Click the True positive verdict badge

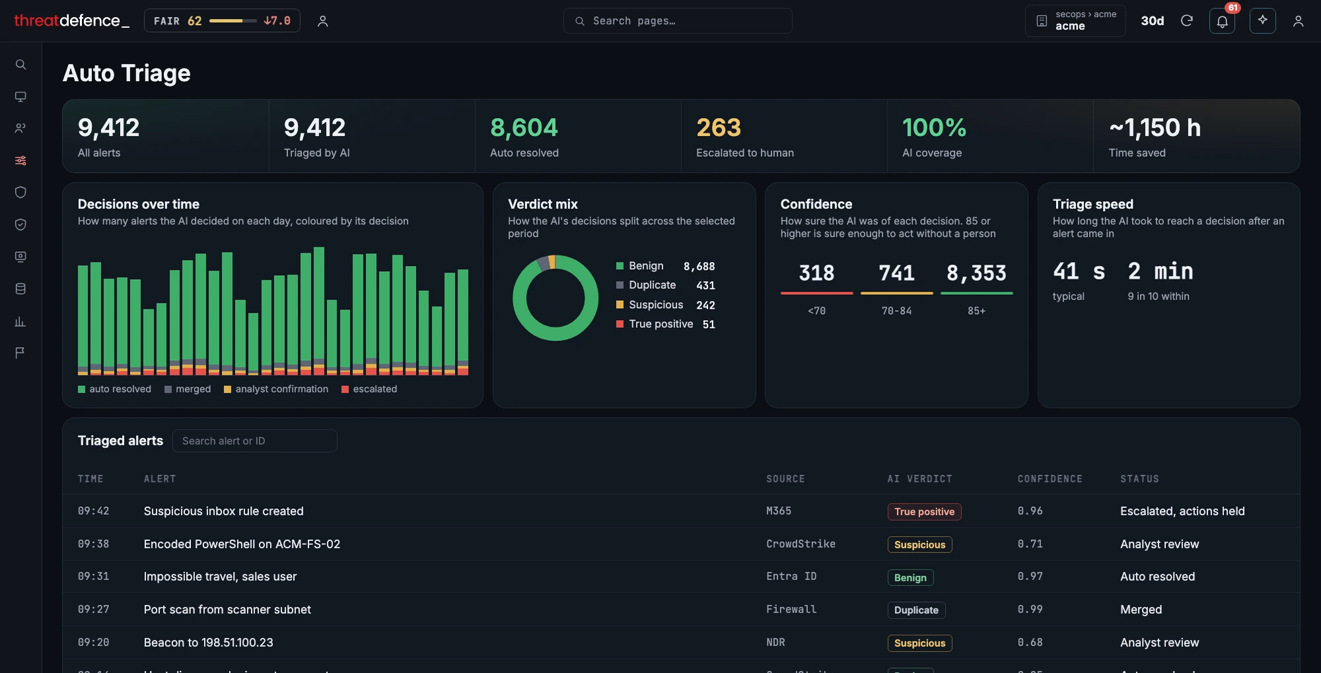point(924,512)
